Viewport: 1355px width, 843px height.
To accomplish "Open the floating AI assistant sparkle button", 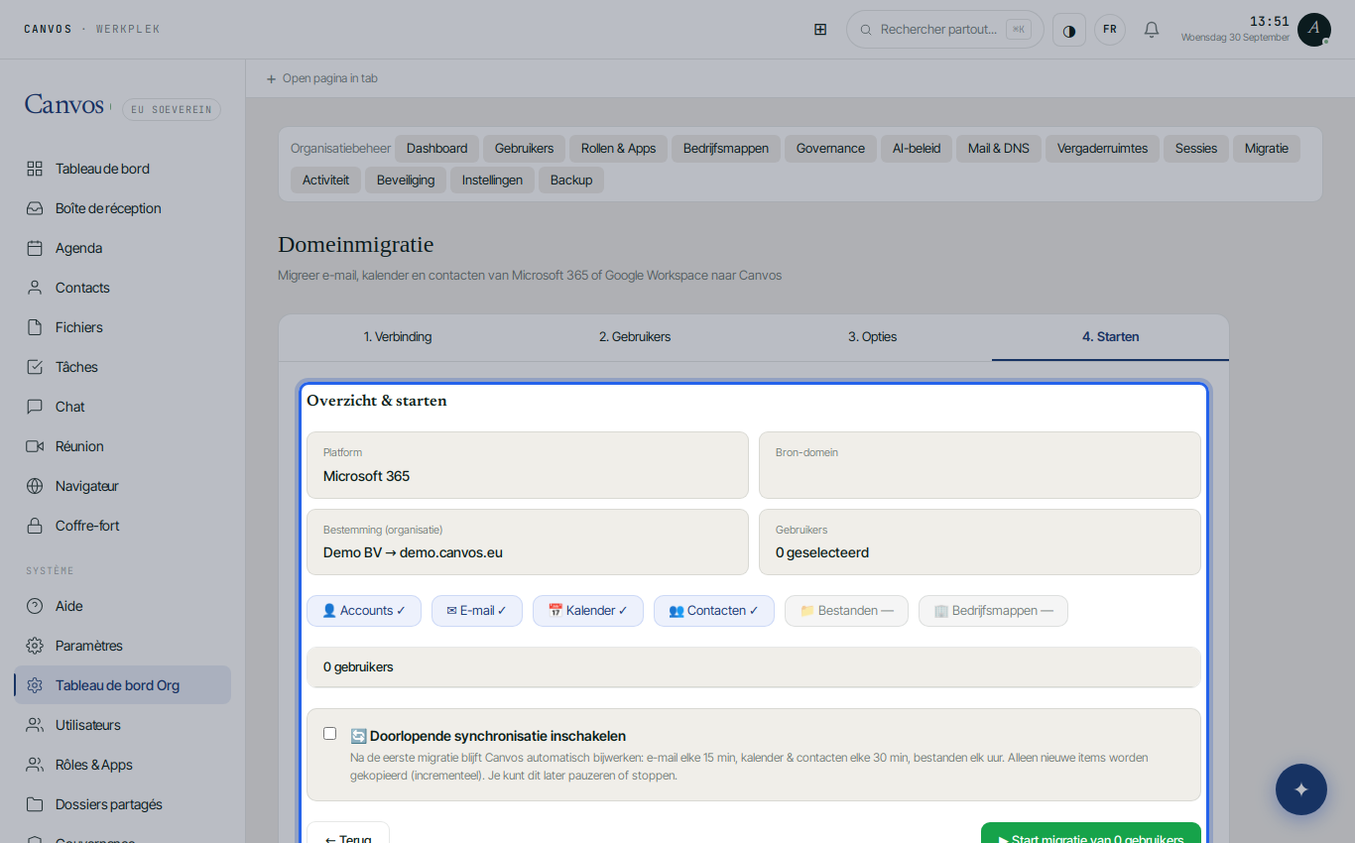I will [1301, 789].
